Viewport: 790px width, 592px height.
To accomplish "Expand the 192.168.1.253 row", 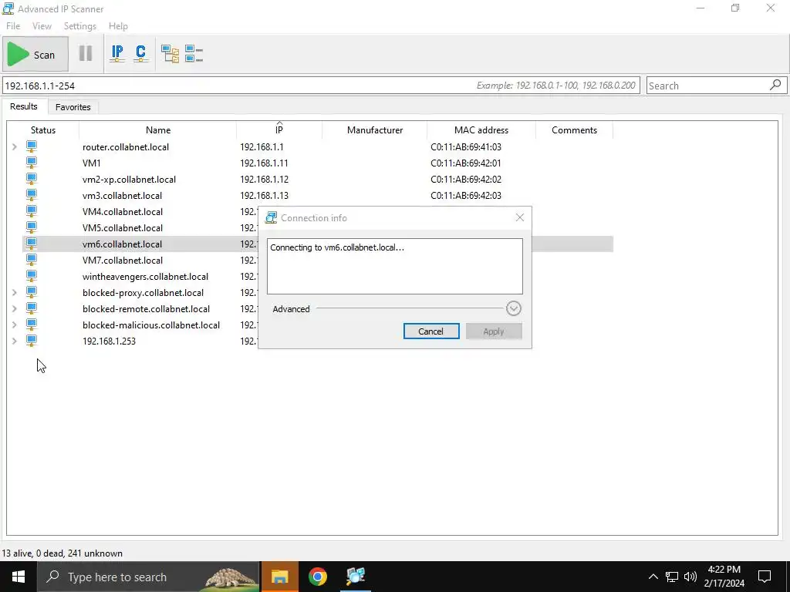I will [x=14, y=341].
